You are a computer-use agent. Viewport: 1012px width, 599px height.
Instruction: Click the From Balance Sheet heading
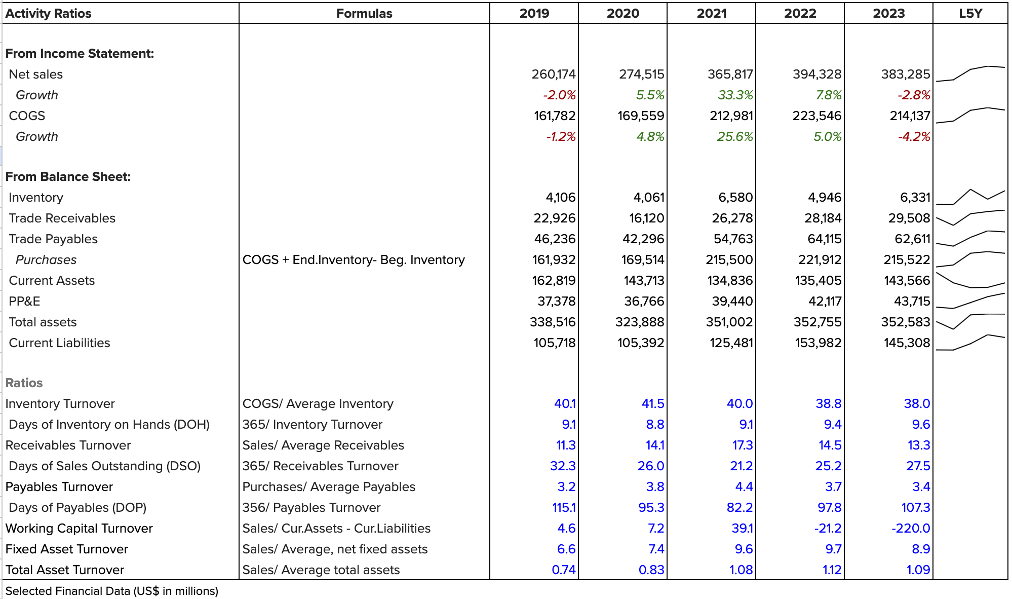pyautogui.click(x=68, y=177)
